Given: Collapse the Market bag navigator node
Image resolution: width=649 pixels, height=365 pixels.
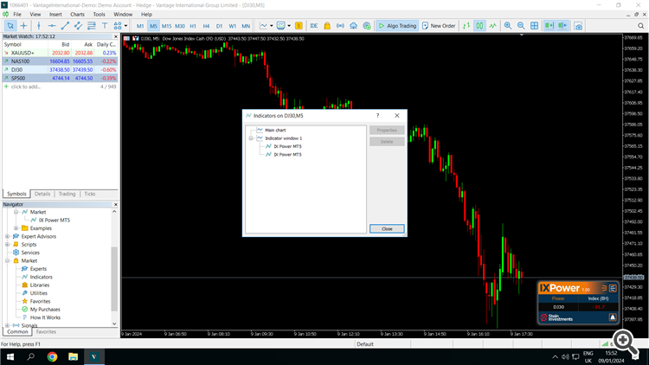Looking at the screenshot, I should [x=8, y=260].
